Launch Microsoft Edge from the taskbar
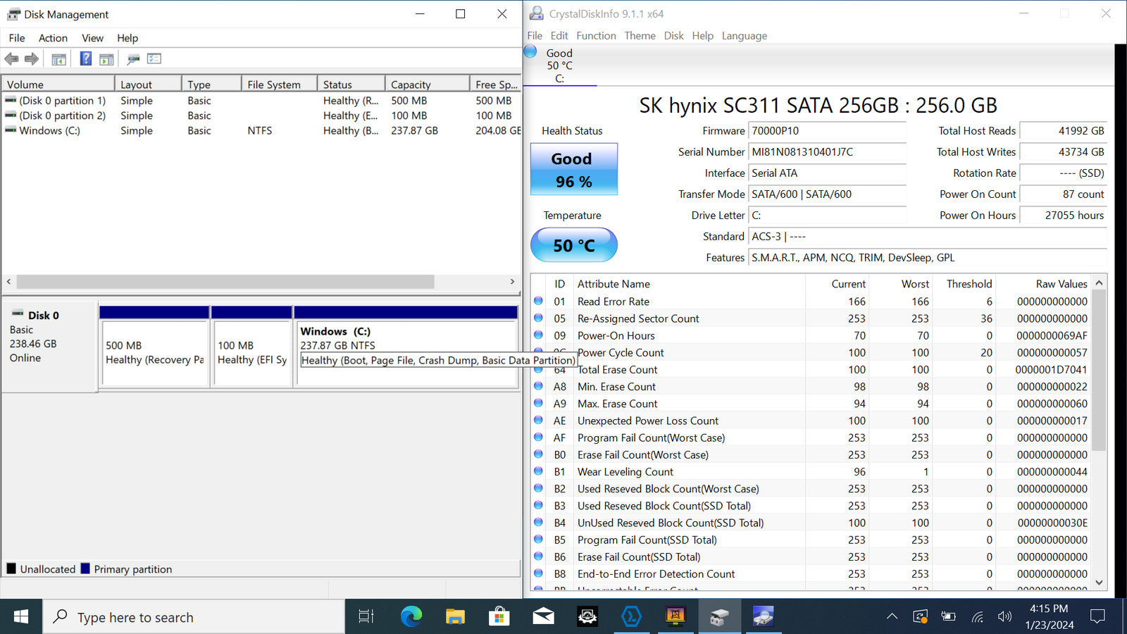Viewport: 1127px width, 634px height. pyautogui.click(x=411, y=617)
